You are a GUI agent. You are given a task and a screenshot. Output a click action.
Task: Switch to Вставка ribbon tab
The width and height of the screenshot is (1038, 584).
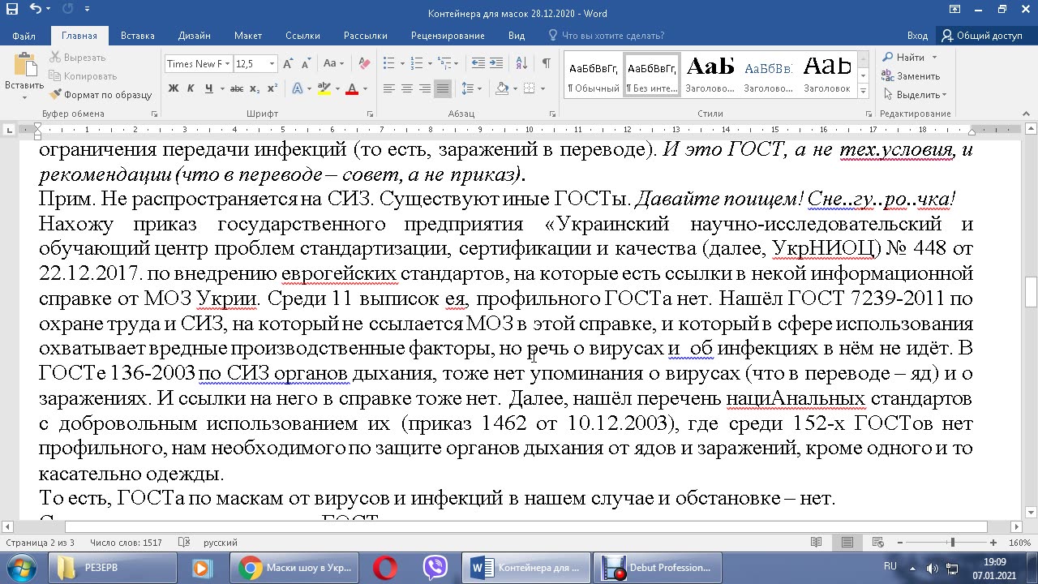138,36
